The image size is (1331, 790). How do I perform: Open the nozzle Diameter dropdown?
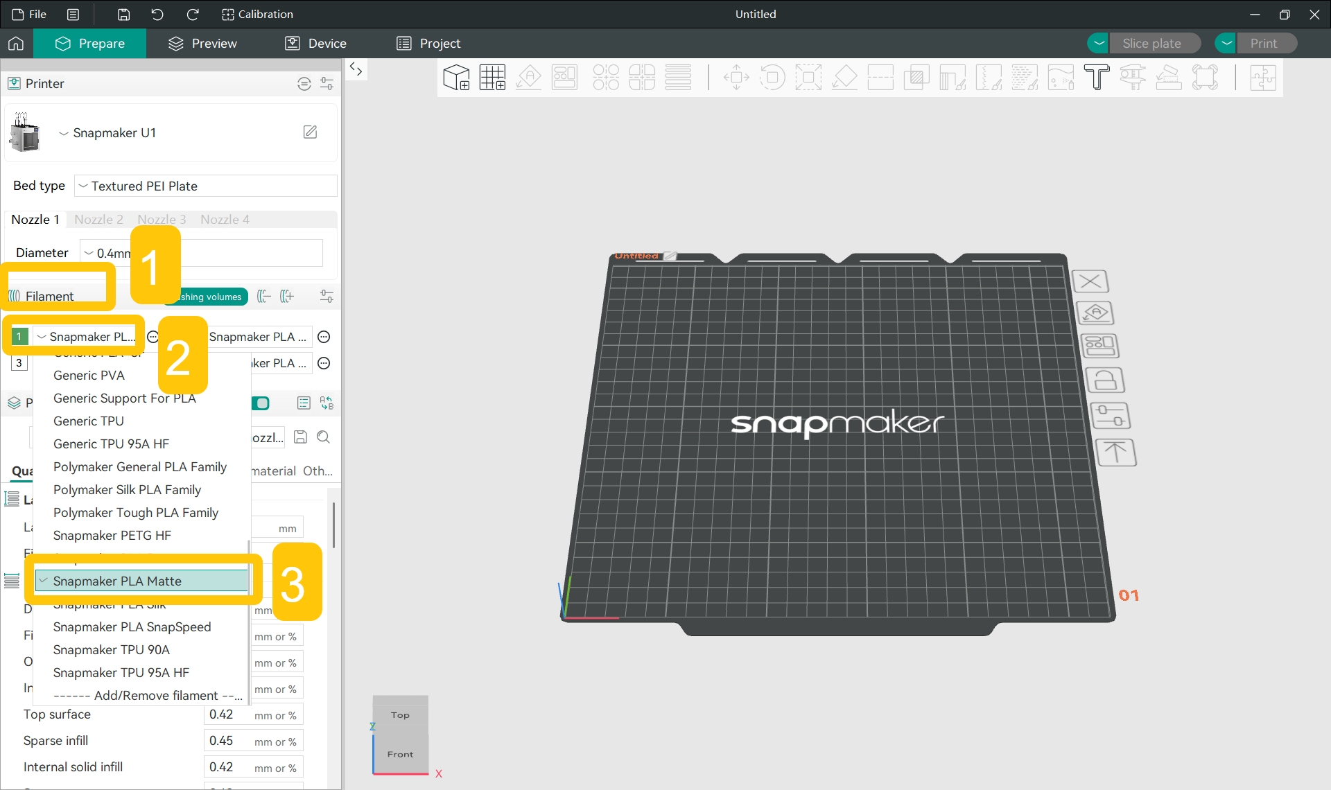tap(201, 253)
